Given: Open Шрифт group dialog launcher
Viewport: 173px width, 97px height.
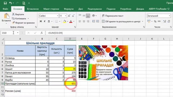Looking at the screenshot, I should 75,27.
